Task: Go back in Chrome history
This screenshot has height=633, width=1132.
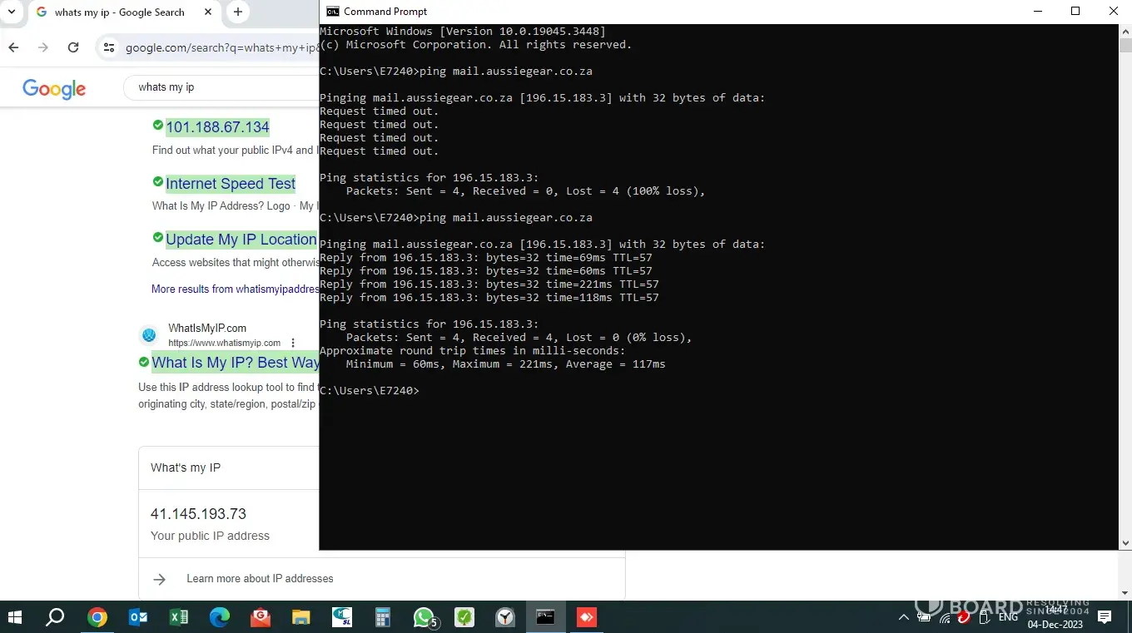Action: point(13,47)
